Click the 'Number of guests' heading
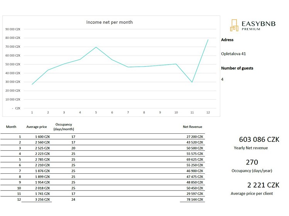 [237, 68]
